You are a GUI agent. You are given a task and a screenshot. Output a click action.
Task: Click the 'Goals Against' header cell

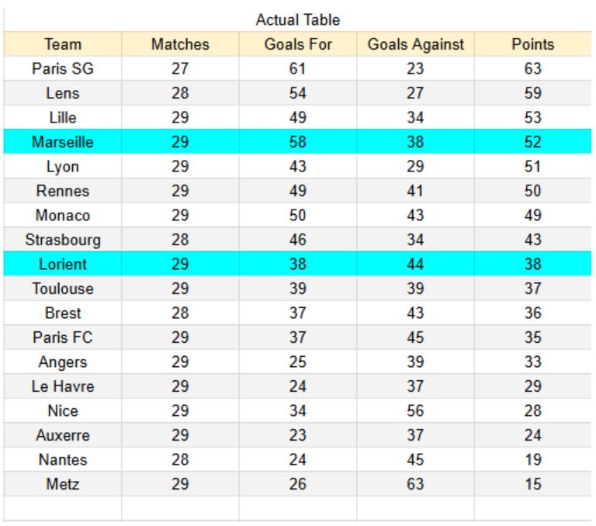coord(415,44)
